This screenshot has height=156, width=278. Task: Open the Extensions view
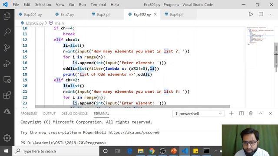(7, 95)
